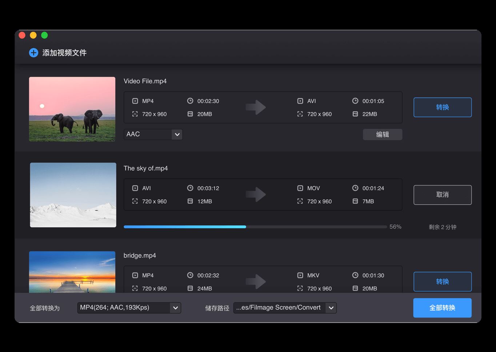Screen dimensions: 496x352
Task: Click clock icon beside 00:03:12
Action: [x=190, y=188]
